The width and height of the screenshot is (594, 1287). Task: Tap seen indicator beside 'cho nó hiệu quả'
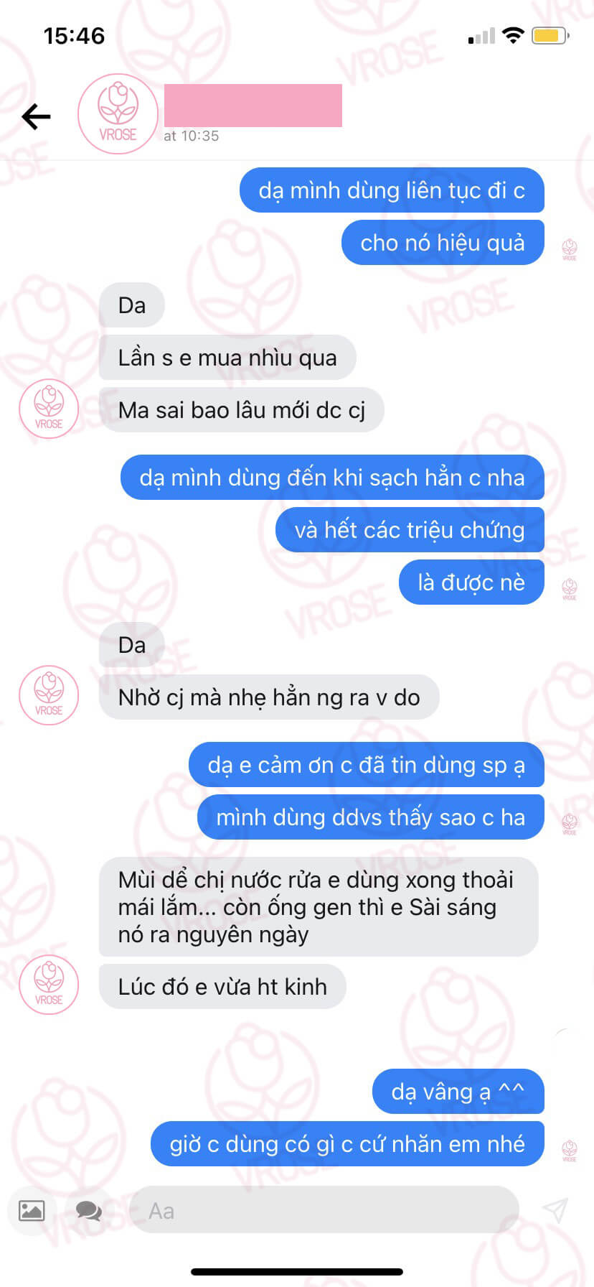[570, 250]
